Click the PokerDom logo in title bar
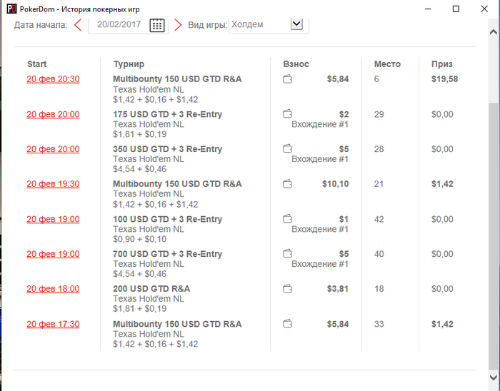The width and height of the screenshot is (500, 391). (x=11, y=9)
